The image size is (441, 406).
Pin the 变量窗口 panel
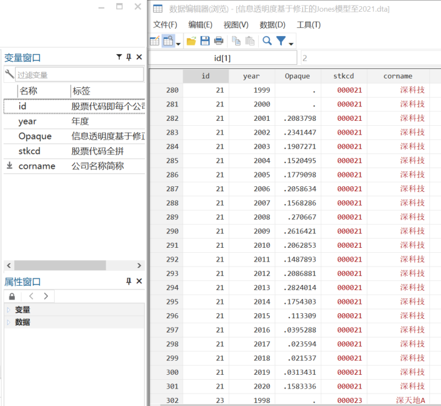[x=129, y=57]
